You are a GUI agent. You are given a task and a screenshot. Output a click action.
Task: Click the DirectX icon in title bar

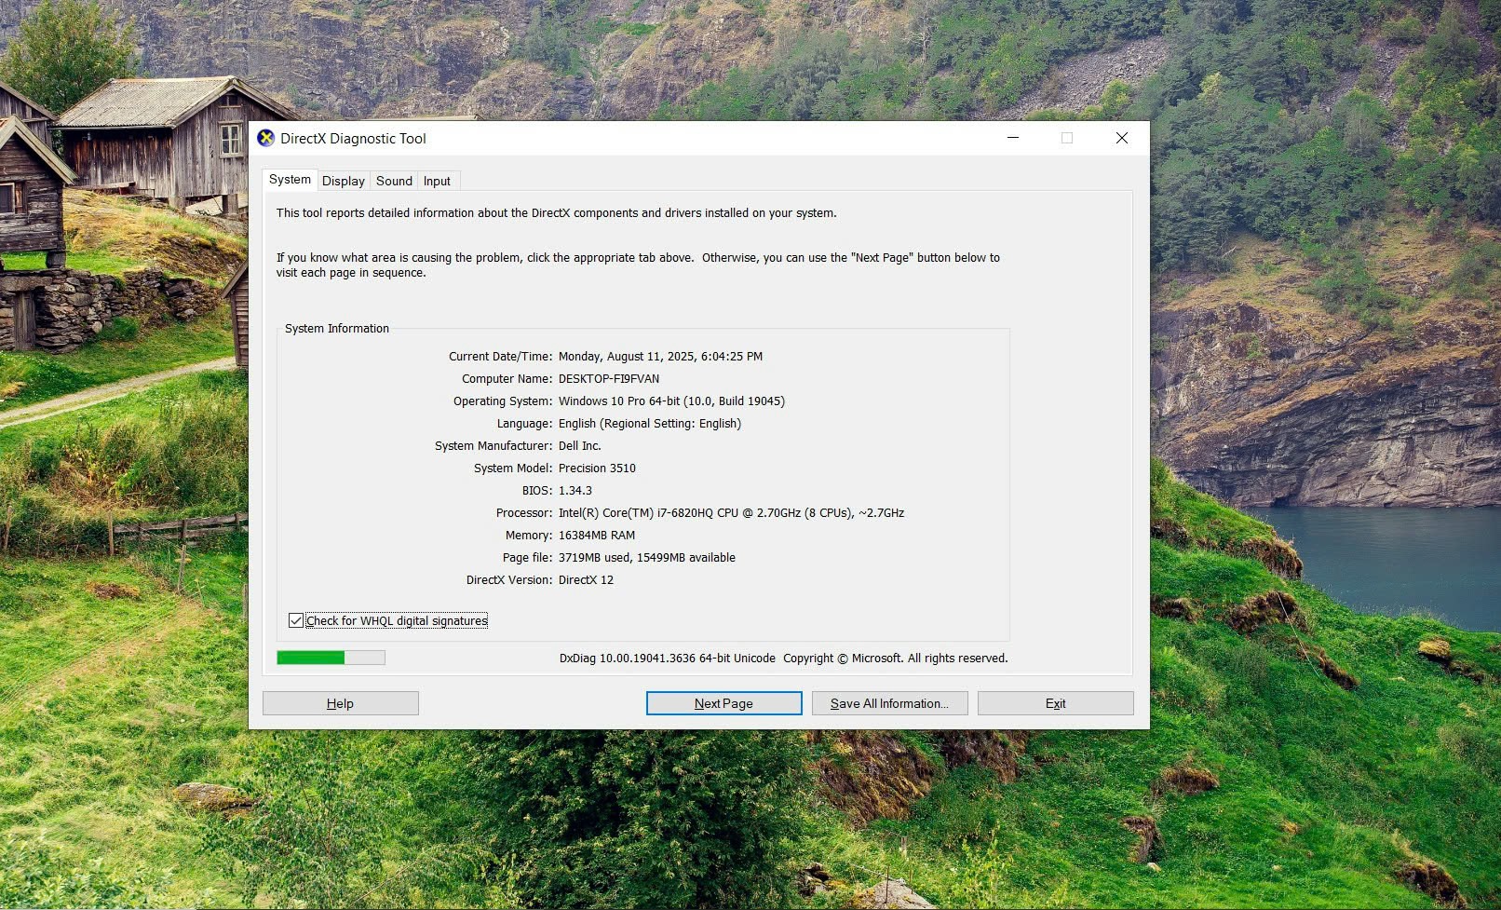coord(265,138)
